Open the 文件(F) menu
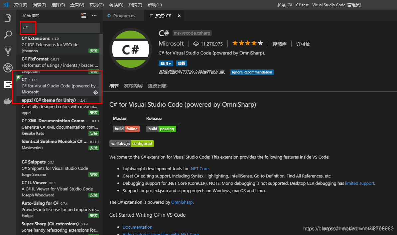397x235 pixels. [x=20, y=5]
